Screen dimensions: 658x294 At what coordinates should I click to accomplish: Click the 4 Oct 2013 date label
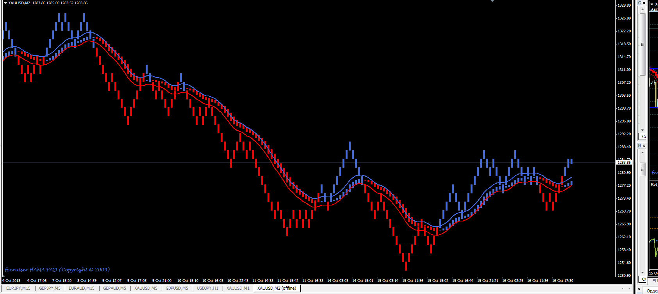pos(11,280)
